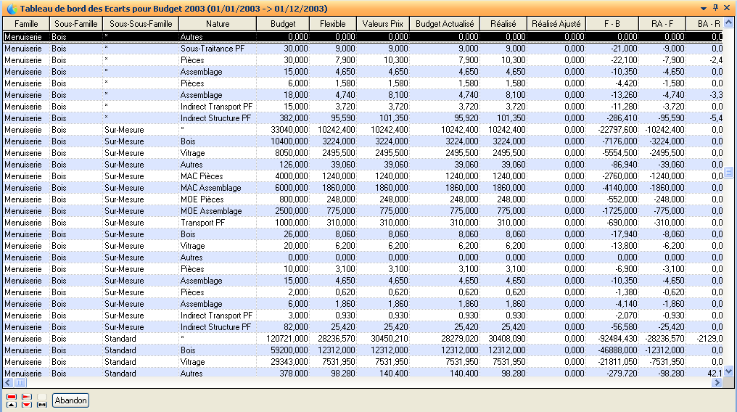Viewport: 737px width, 412px height.
Task: Close the Tableau de bord panel
Action: click(727, 8)
